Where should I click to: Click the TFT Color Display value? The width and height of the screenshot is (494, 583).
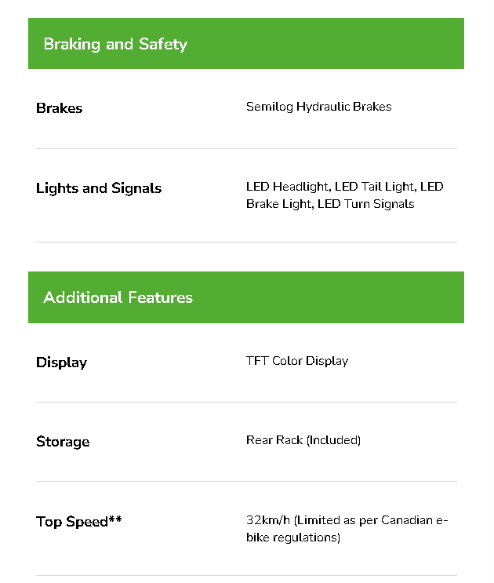(297, 361)
